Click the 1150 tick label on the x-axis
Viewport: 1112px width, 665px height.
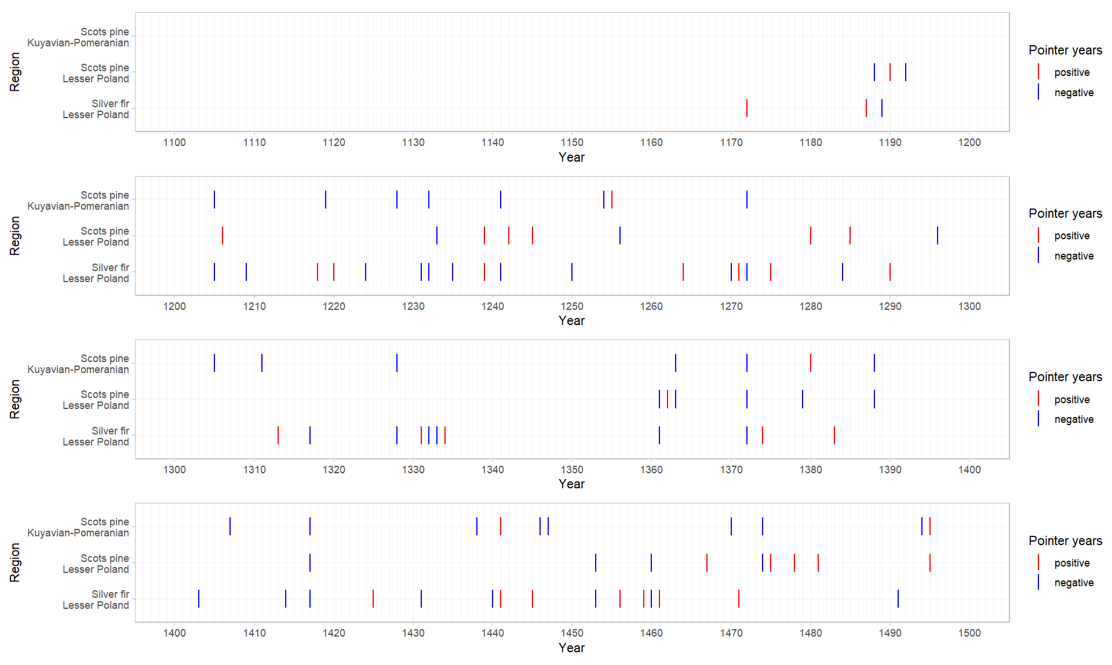tap(572, 142)
